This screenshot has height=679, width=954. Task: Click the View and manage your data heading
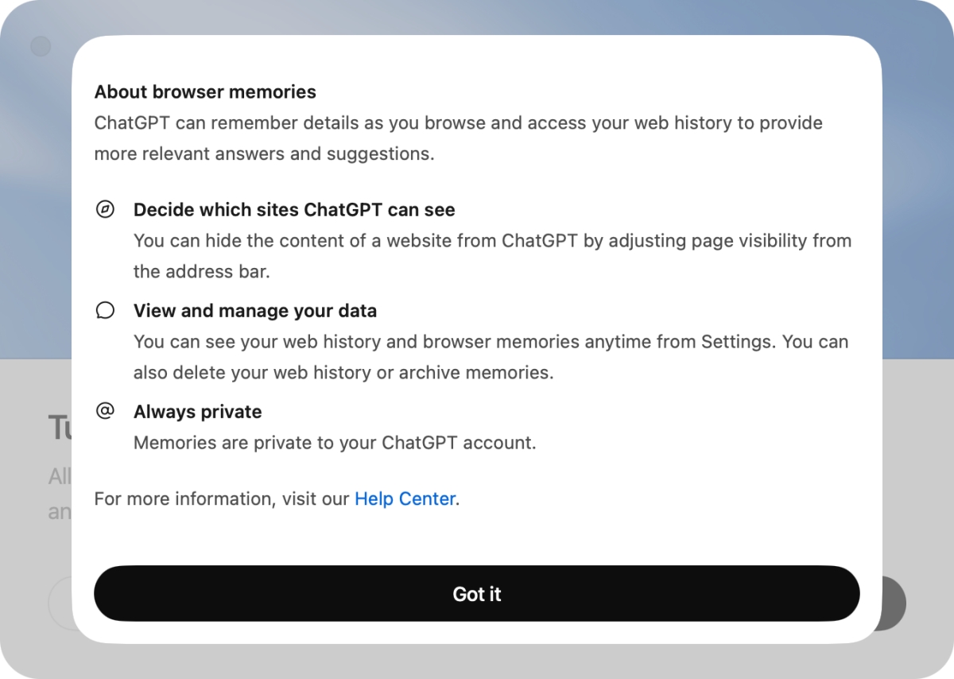(255, 311)
